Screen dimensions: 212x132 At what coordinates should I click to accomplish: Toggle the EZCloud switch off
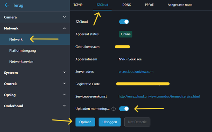(x=124, y=22)
